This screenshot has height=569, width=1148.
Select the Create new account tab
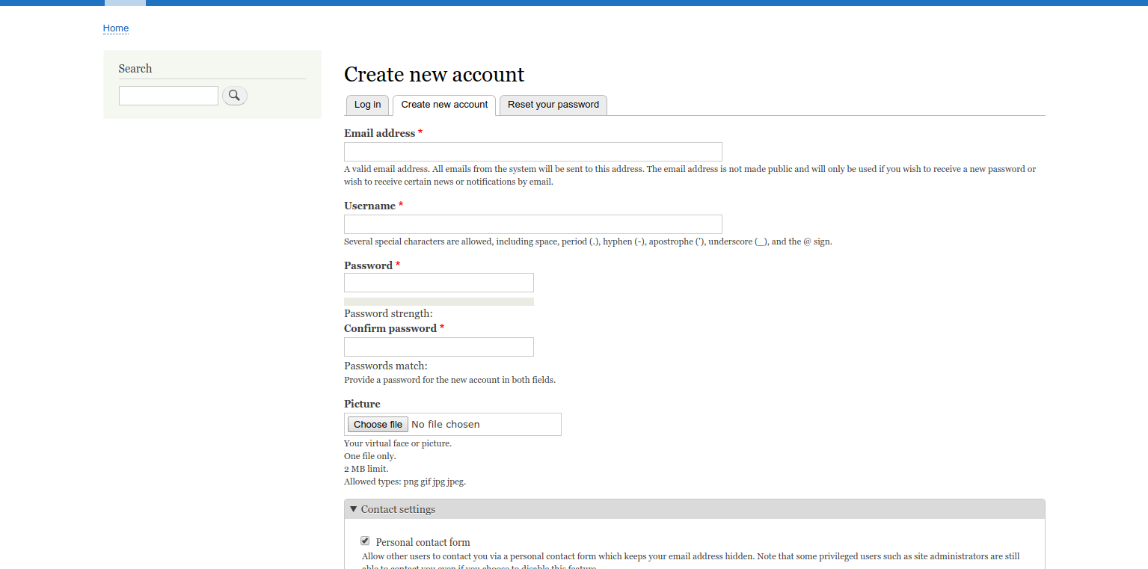[x=444, y=105]
